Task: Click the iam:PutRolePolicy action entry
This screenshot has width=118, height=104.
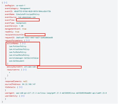Action: 18,52
